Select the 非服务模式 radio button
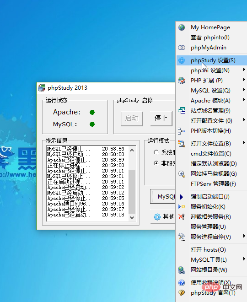 point(156,163)
